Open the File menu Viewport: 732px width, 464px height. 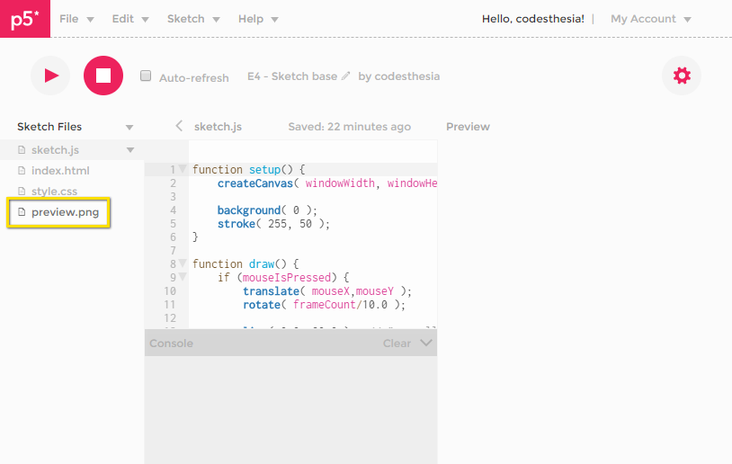point(76,19)
